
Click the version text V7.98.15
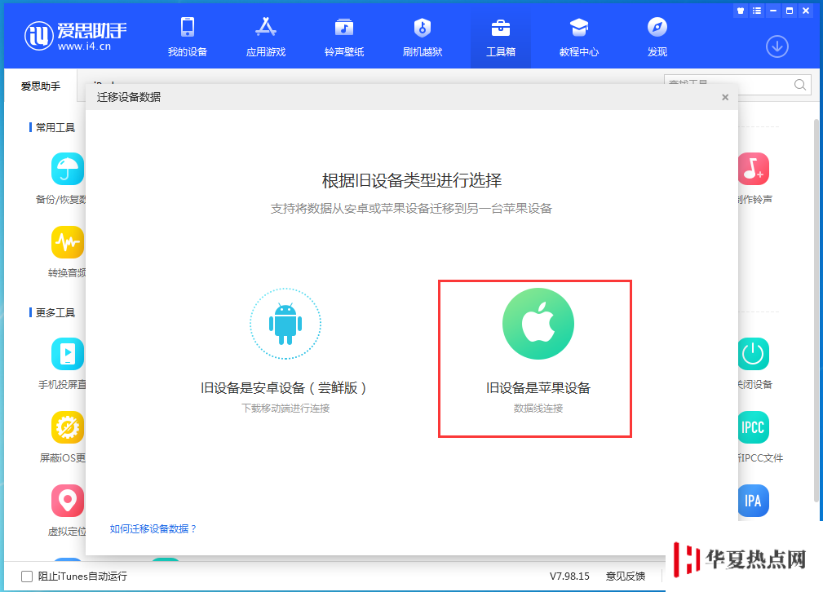click(569, 577)
